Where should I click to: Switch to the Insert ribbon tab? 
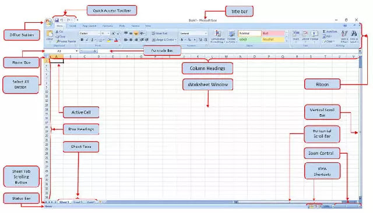point(72,26)
